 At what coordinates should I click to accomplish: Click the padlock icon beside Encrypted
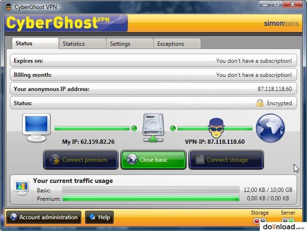[260, 103]
